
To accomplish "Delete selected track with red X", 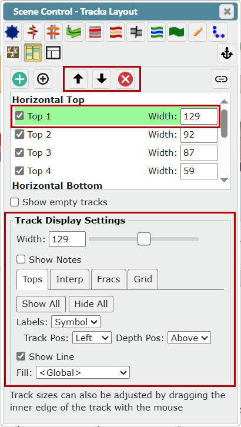I will [125, 79].
